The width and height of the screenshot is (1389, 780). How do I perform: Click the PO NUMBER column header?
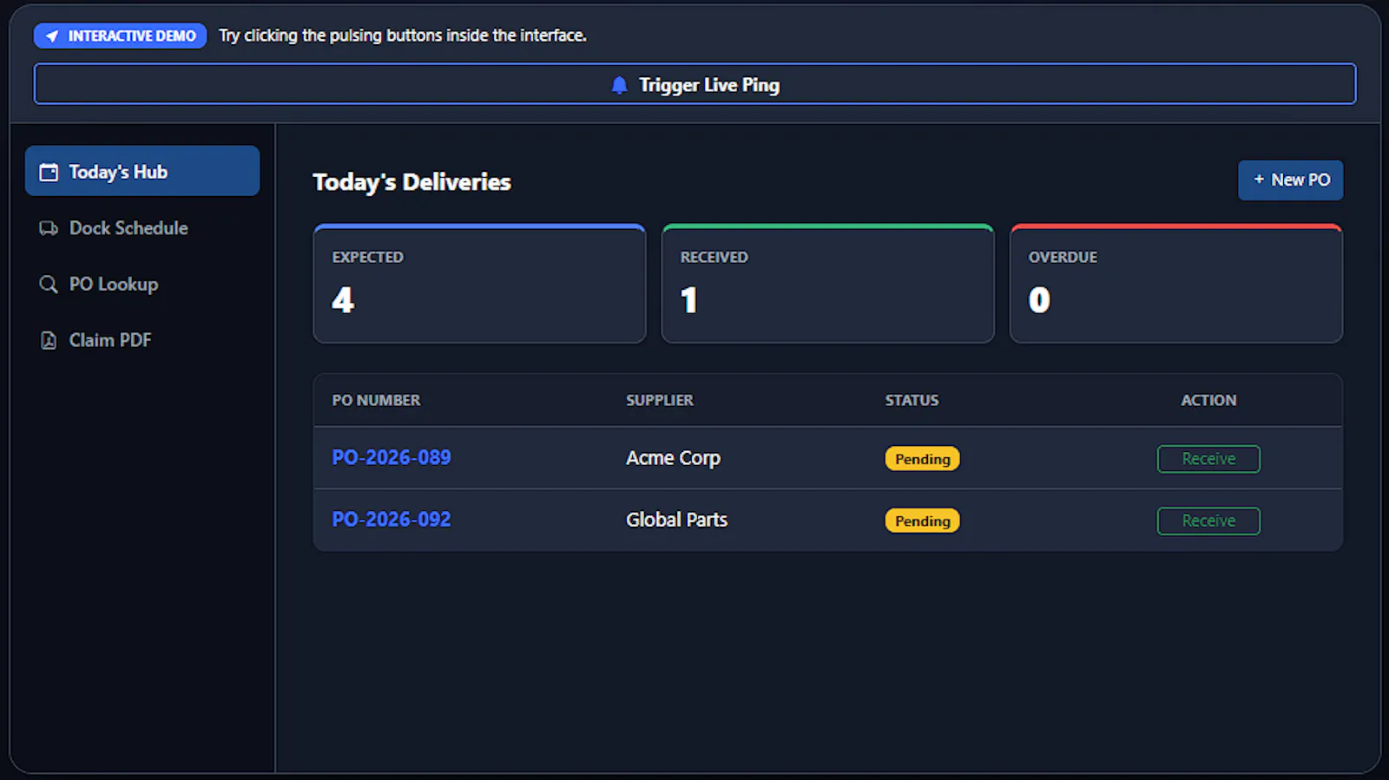(376, 400)
